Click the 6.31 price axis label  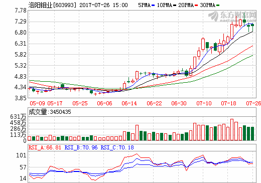pyautogui.click(x=21, y=44)
